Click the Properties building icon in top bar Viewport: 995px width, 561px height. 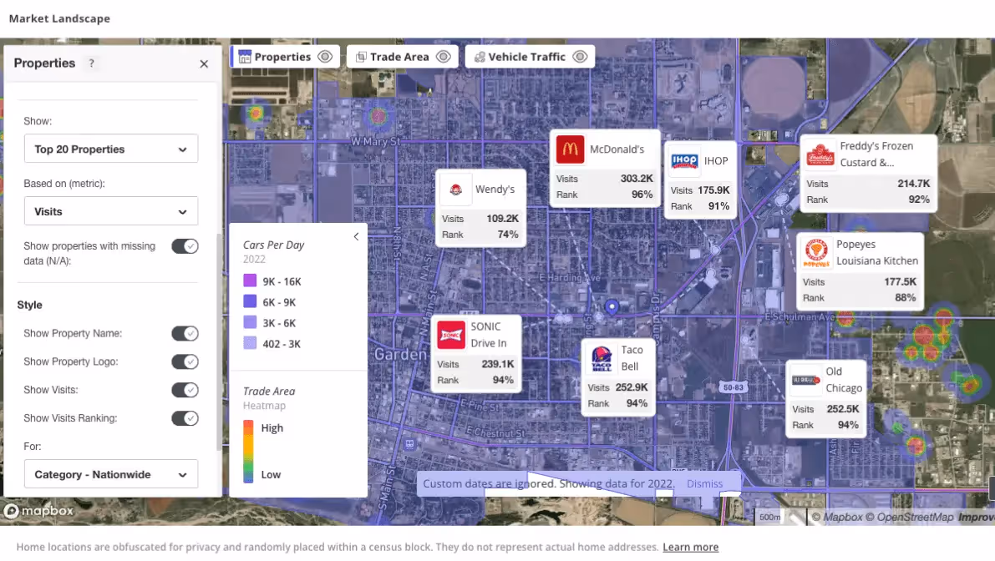click(x=245, y=57)
